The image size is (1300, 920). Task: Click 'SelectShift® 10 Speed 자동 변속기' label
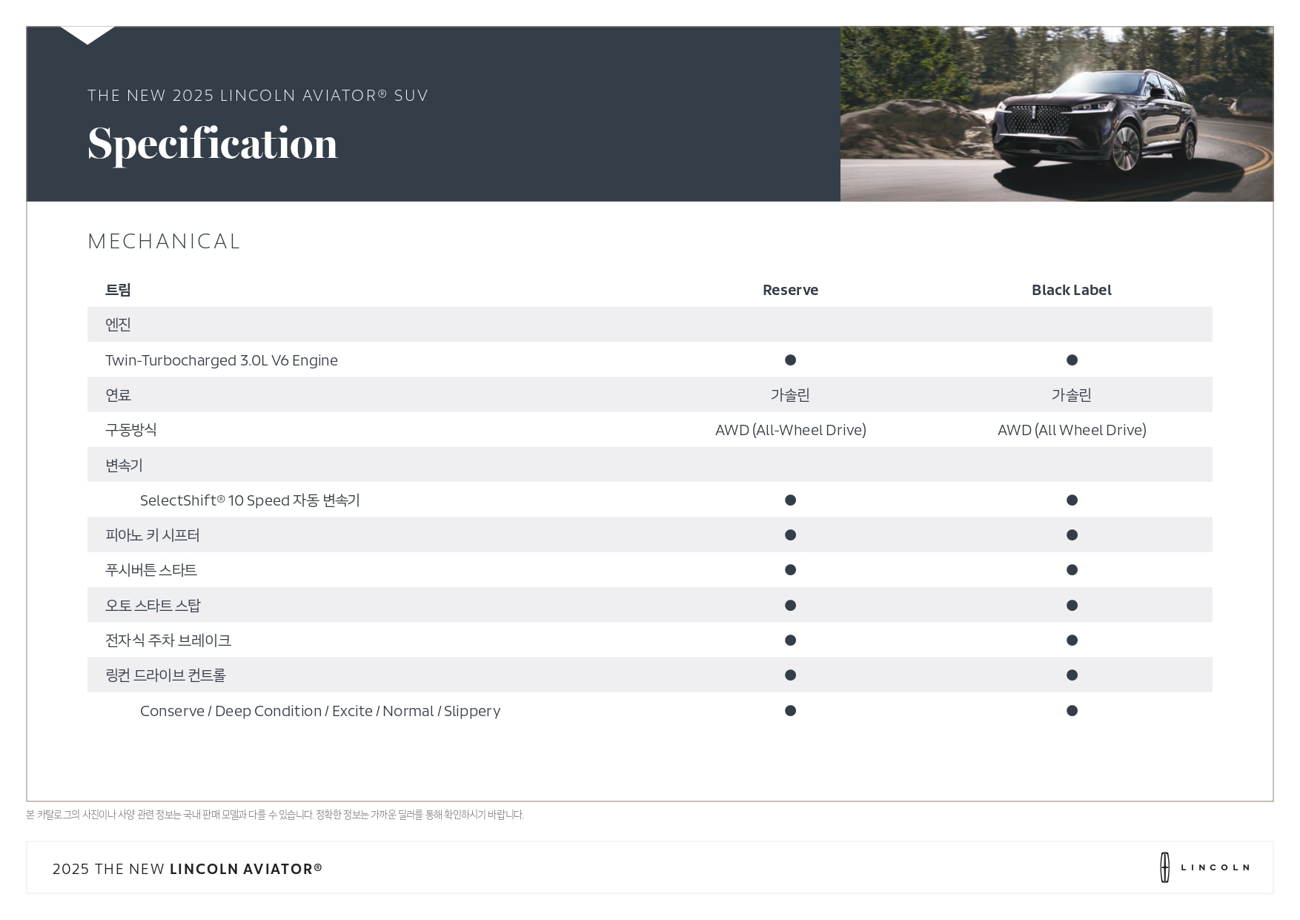point(250,500)
